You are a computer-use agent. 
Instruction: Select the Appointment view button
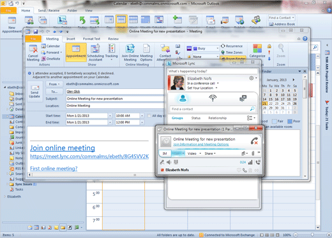coord(76,52)
